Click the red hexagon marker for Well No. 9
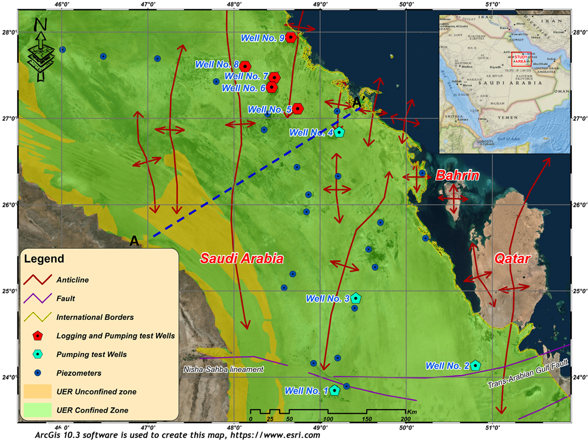The width and height of the screenshot is (588, 440). pos(290,38)
